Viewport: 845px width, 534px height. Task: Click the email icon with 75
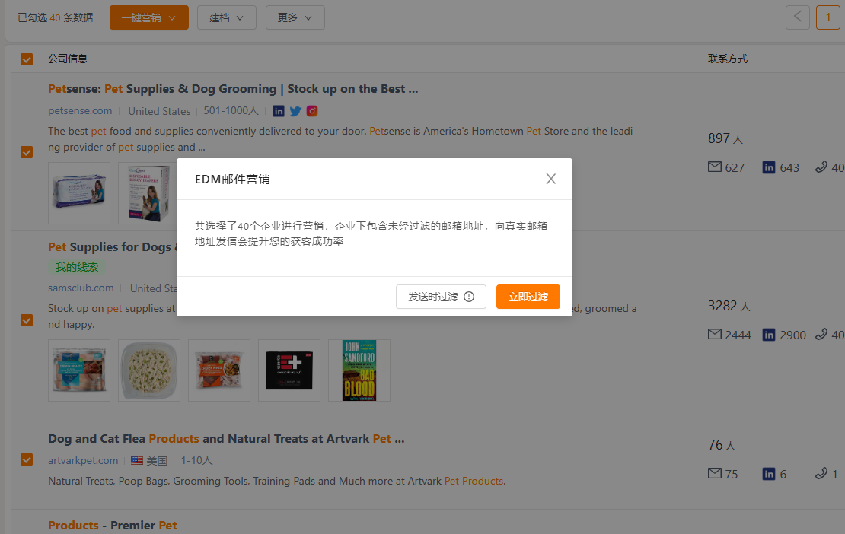[715, 473]
